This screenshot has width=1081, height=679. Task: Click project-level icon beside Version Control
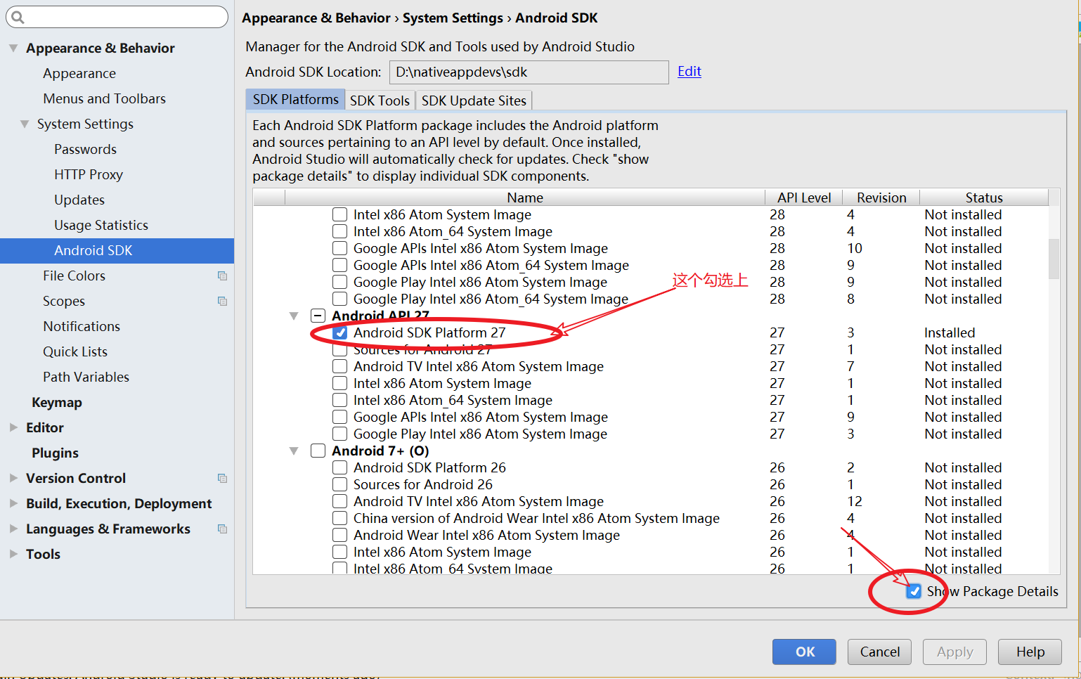pyautogui.click(x=222, y=479)
